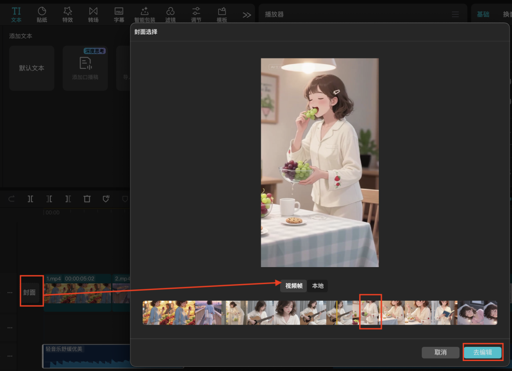Viewport: 512px width, 371px height.
Task: Select the split clip tool in timeline toolbar
Action: pos(30,199)
